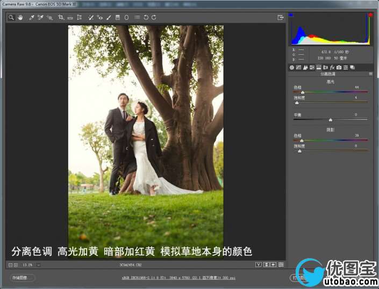Screen dimensions: 379x289
Task: Toggle full screen mode icon
Action: point(280,17)
